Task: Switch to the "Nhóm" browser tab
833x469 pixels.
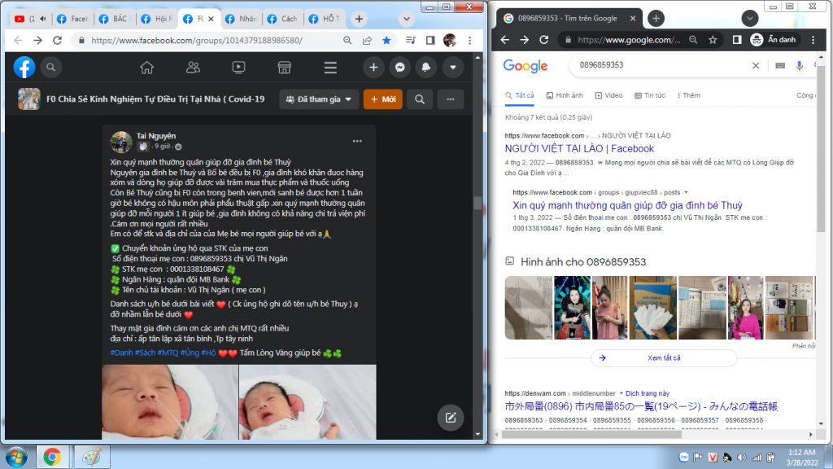Action: (x=239, y=19)
